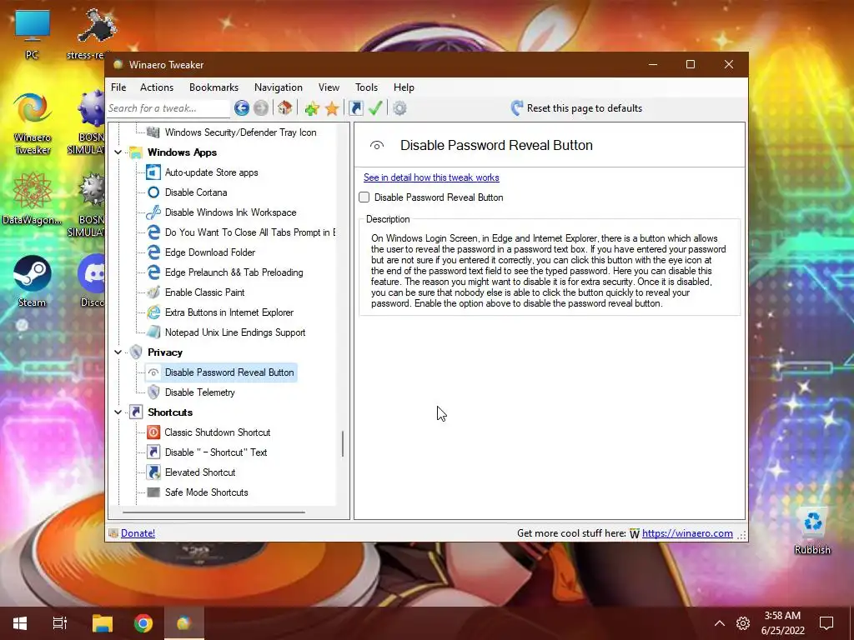This screenshot has width=854, height=640.
Task: Click the Notepad Unix Line Endings icon
Action: [153, 332]
